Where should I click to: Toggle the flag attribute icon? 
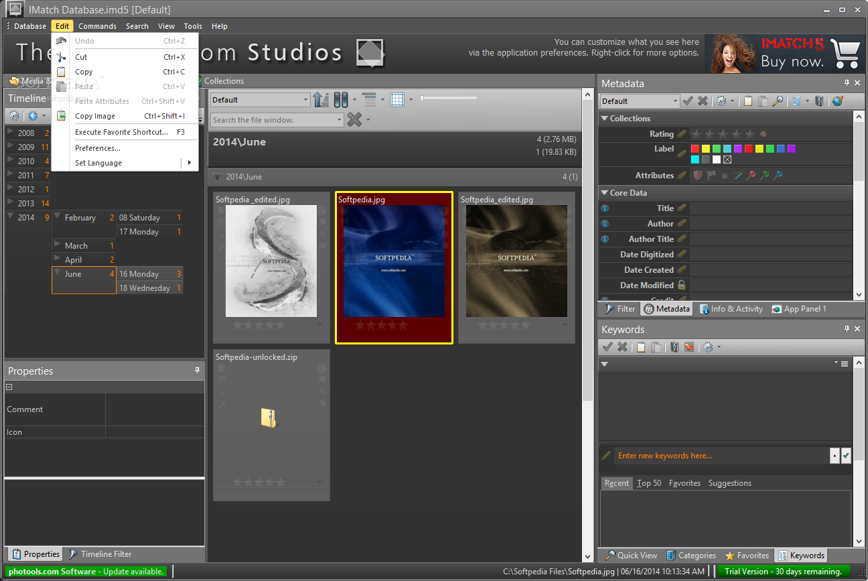pos(711,176)
